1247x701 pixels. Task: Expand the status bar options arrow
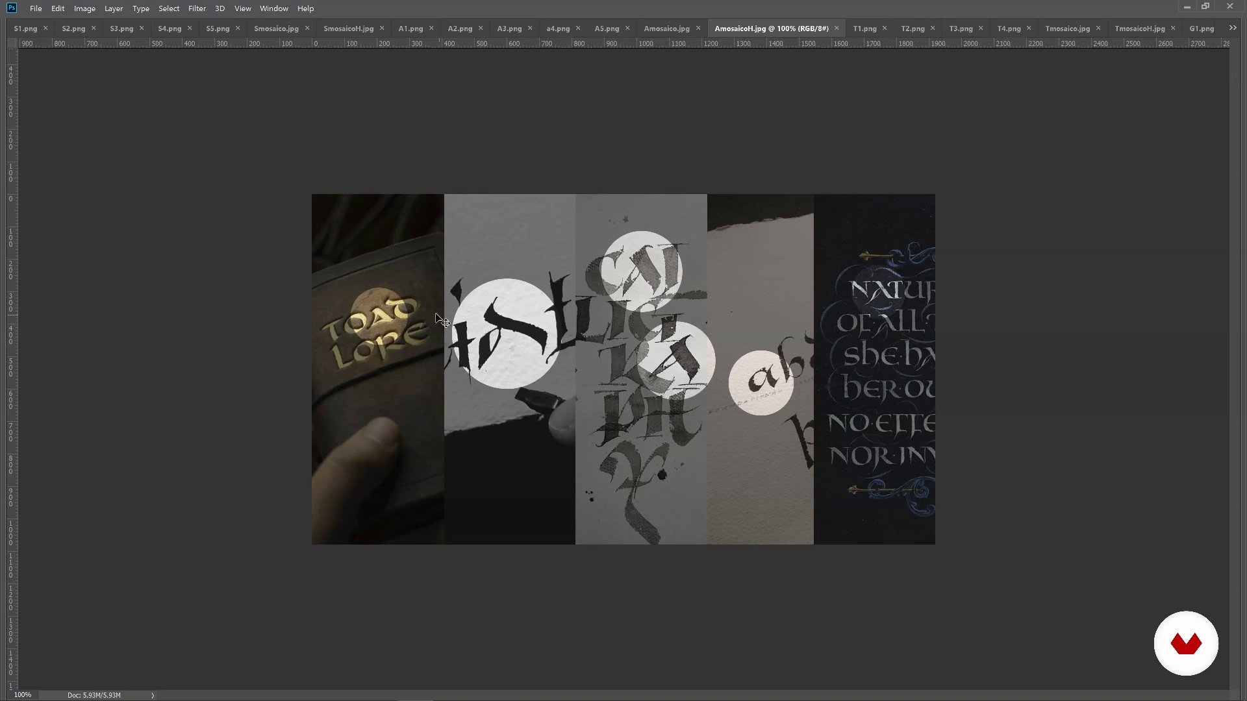point(153,695)
